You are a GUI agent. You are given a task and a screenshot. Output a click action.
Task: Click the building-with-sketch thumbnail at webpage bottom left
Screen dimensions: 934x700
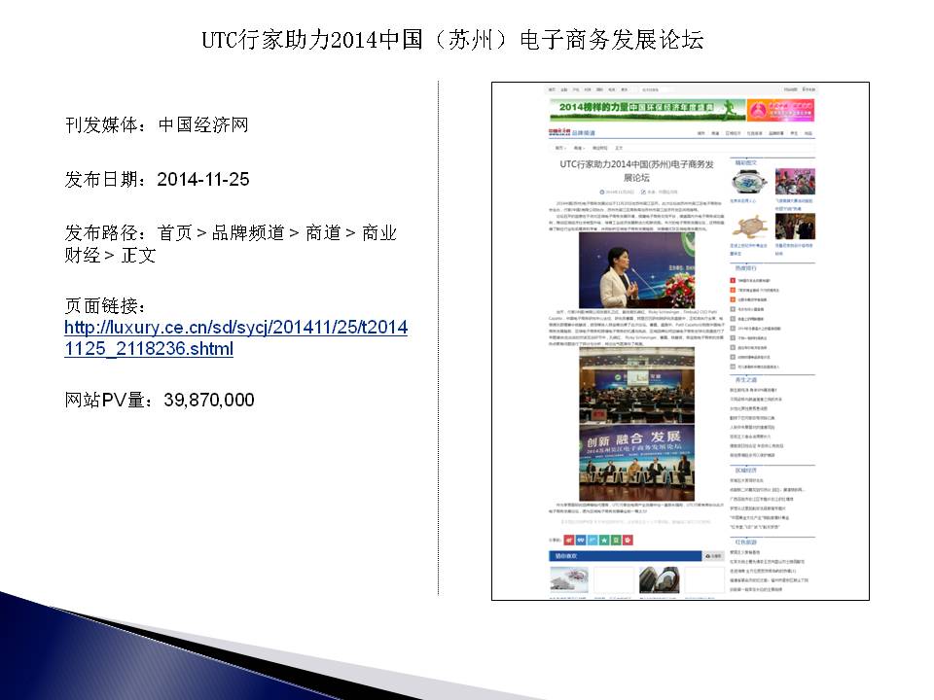tap(569, 579)
